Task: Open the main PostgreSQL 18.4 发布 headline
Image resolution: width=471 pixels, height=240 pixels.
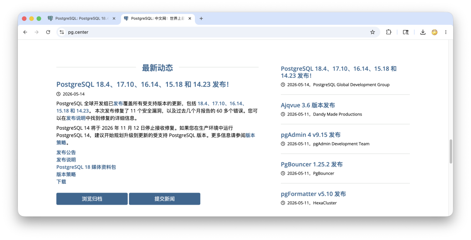Action: point(143,85)
